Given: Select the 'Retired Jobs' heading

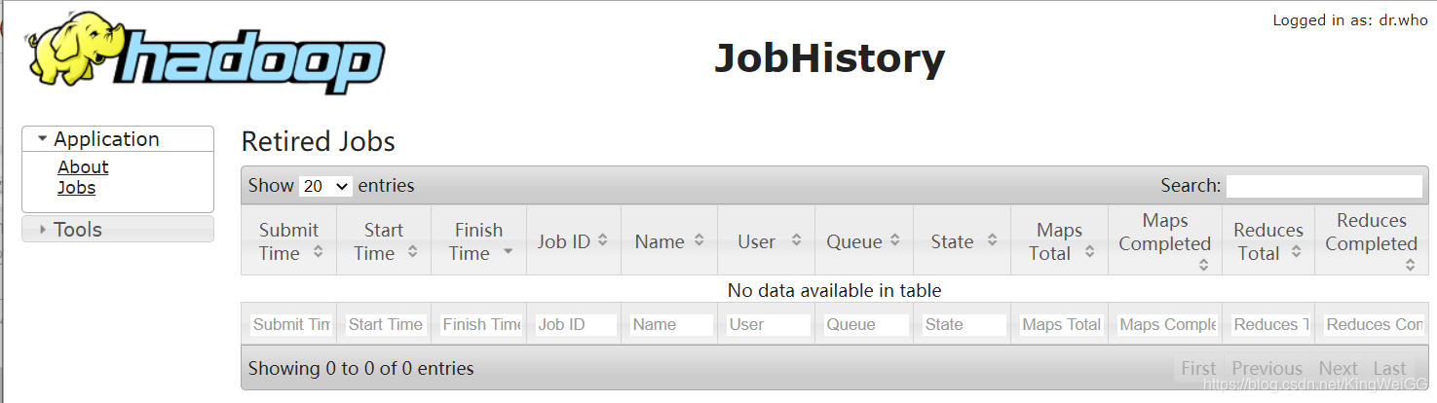Looking at the screenshot, I should (x=318, y=142).
